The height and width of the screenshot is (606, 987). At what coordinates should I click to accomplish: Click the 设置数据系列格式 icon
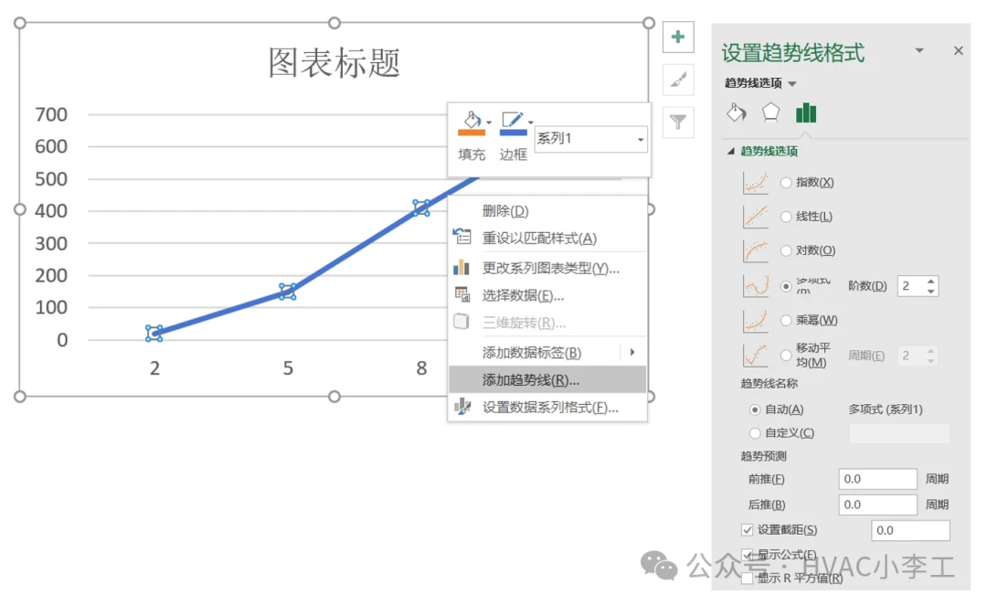(x=462, y=407)
